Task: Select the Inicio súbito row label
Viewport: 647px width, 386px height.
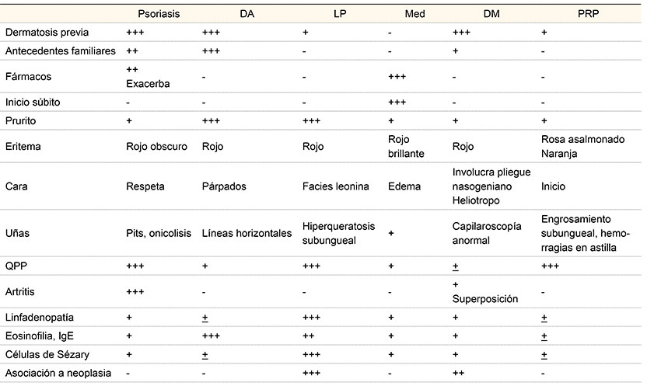Action: click(x=32, y=103)
